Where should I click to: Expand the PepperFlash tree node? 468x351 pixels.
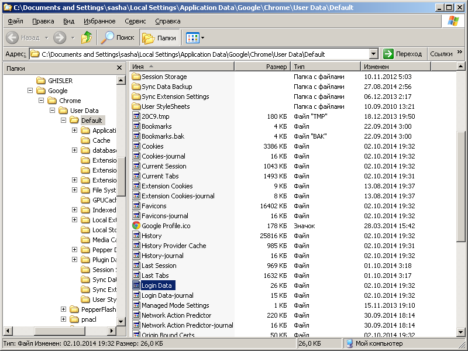(x=63, y=309)
